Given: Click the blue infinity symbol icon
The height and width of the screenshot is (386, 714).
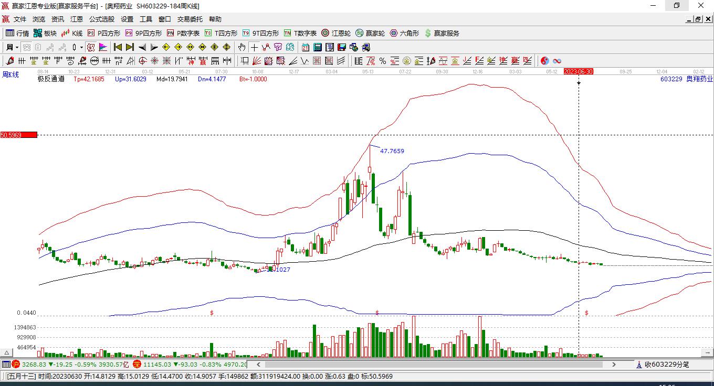Looking at the screenshot, I should tap(557, 61).
